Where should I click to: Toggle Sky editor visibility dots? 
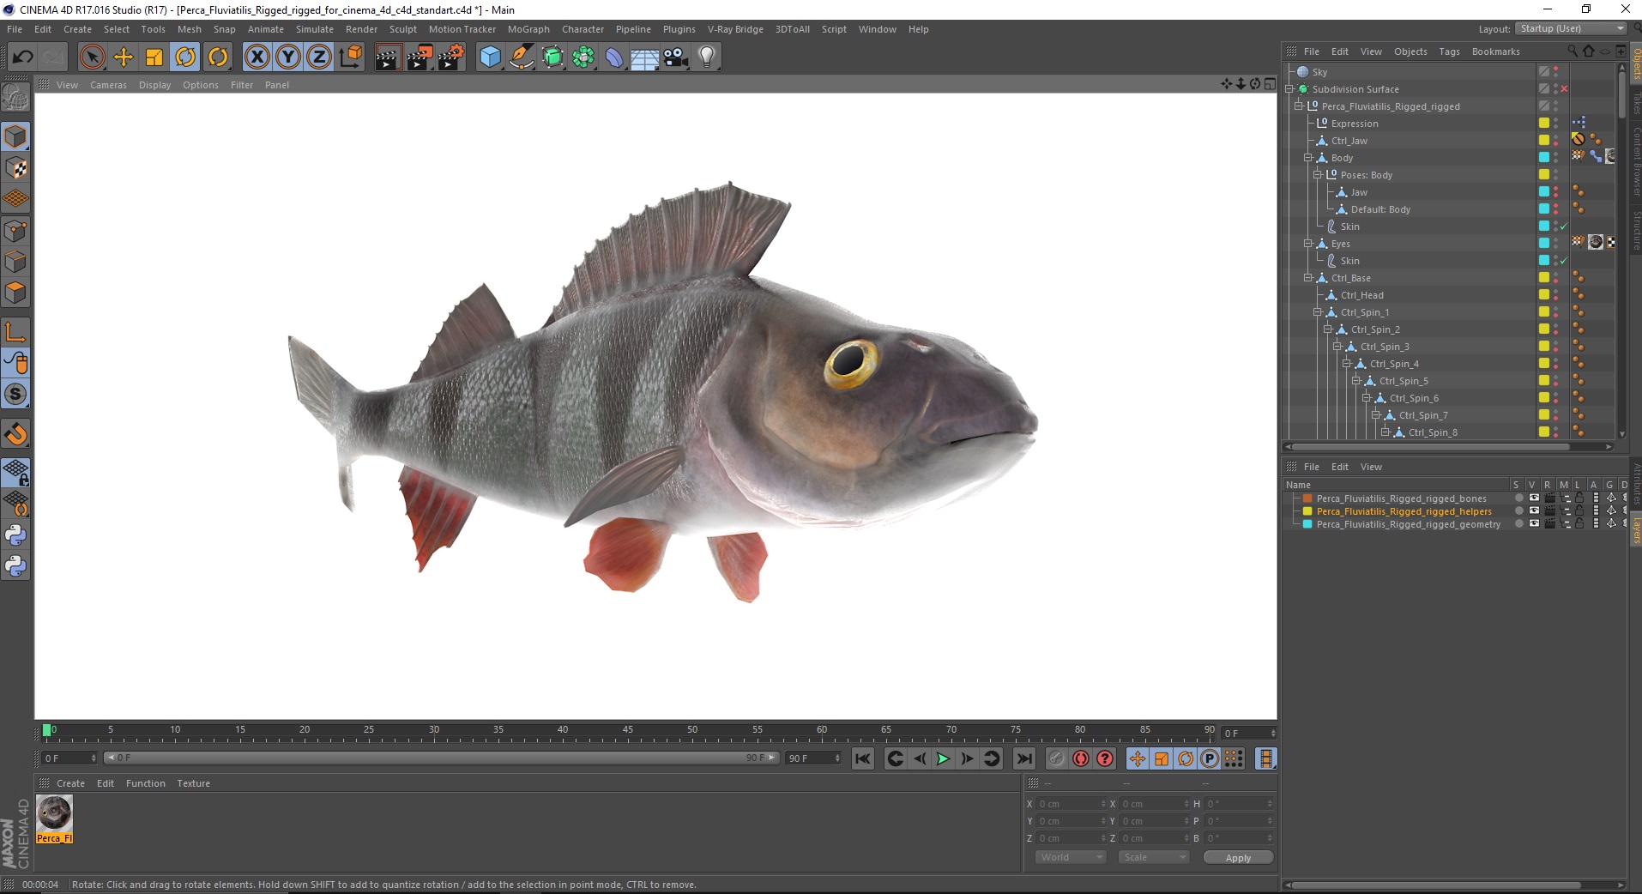[x=1555, y=72]
